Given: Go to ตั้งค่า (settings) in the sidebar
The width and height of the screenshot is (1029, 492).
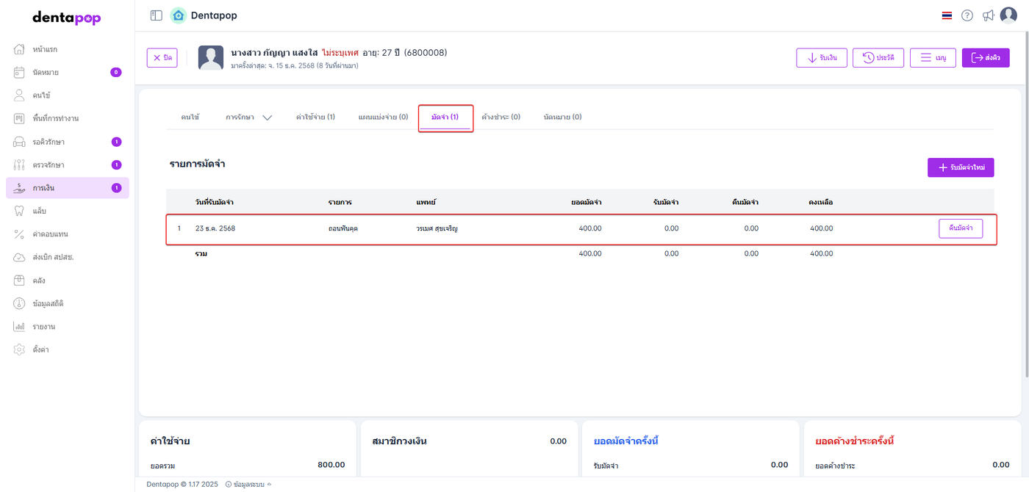Looking at the screenshot, I should coord(40,350).
